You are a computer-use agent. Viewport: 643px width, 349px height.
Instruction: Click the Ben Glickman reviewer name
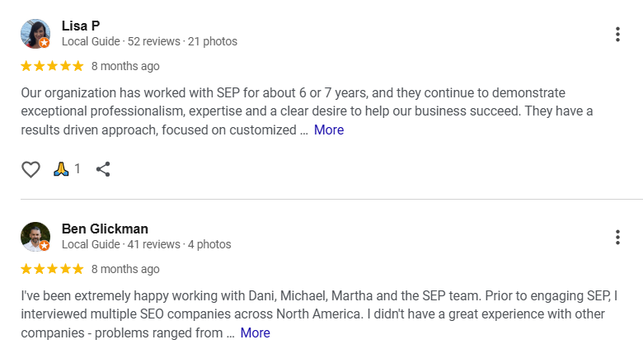point(105,229)
